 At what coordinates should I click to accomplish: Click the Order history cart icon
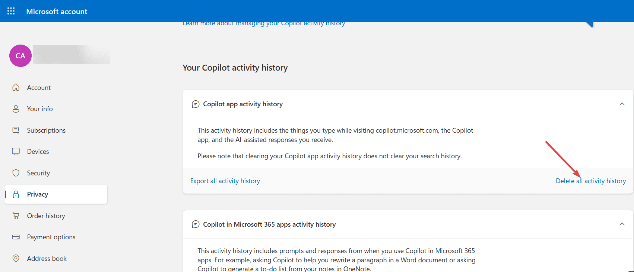point(16,216)
